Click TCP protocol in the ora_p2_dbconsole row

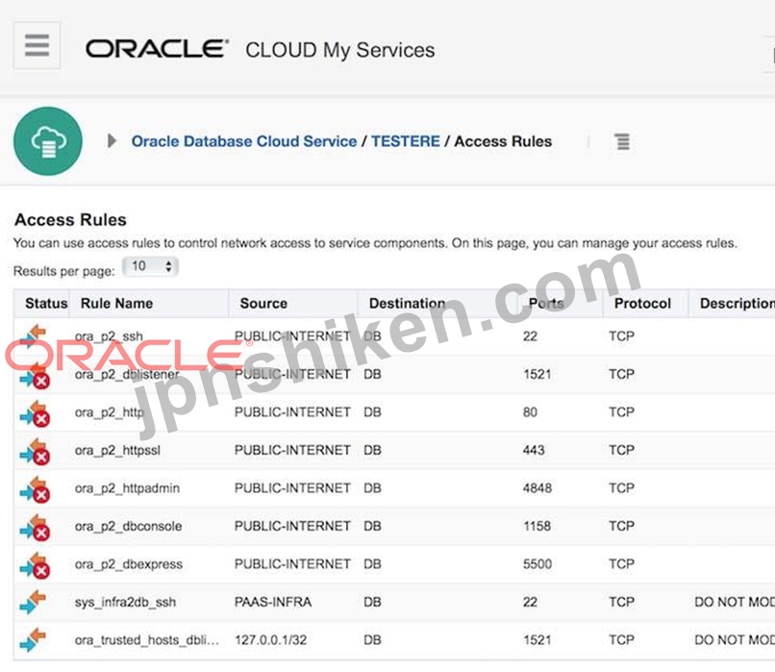point(621,527)
